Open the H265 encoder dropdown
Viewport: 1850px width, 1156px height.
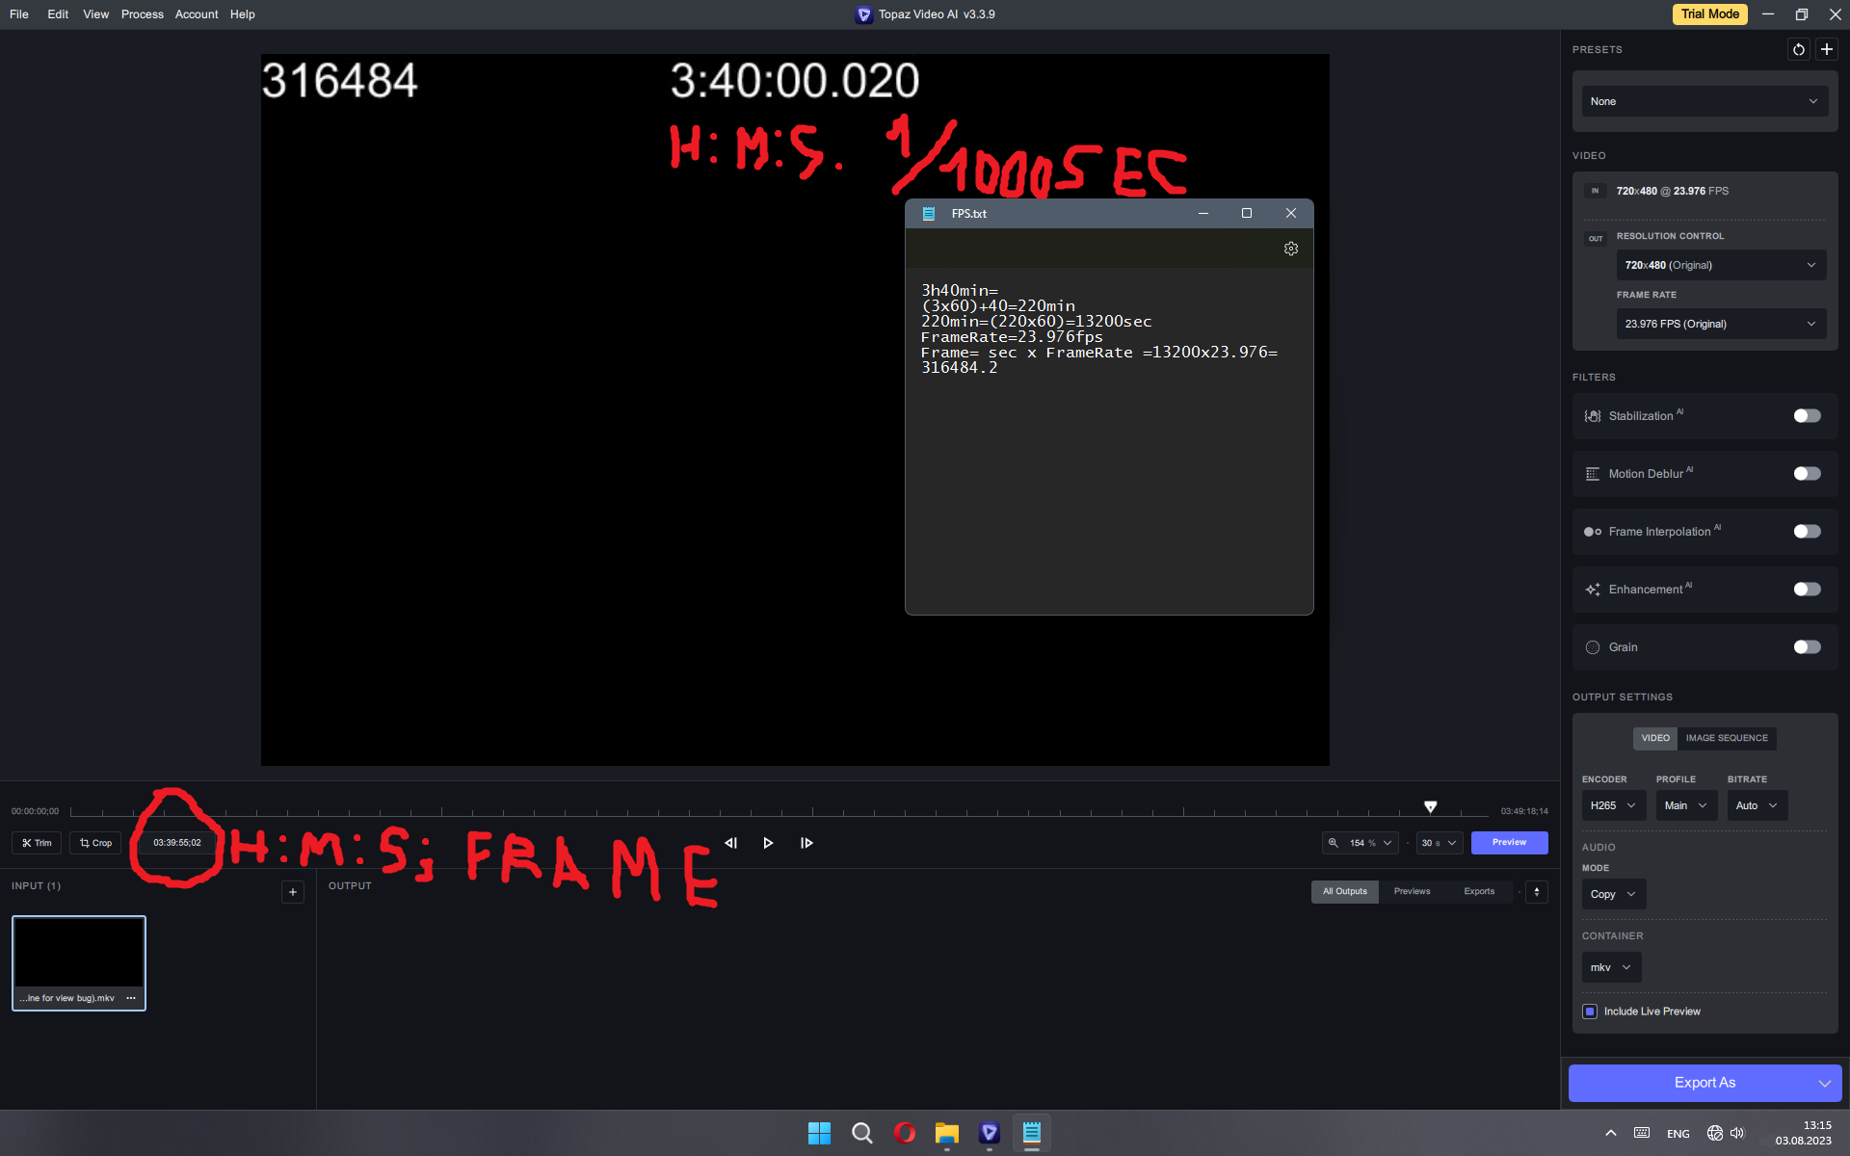[x=1614, y=805]
